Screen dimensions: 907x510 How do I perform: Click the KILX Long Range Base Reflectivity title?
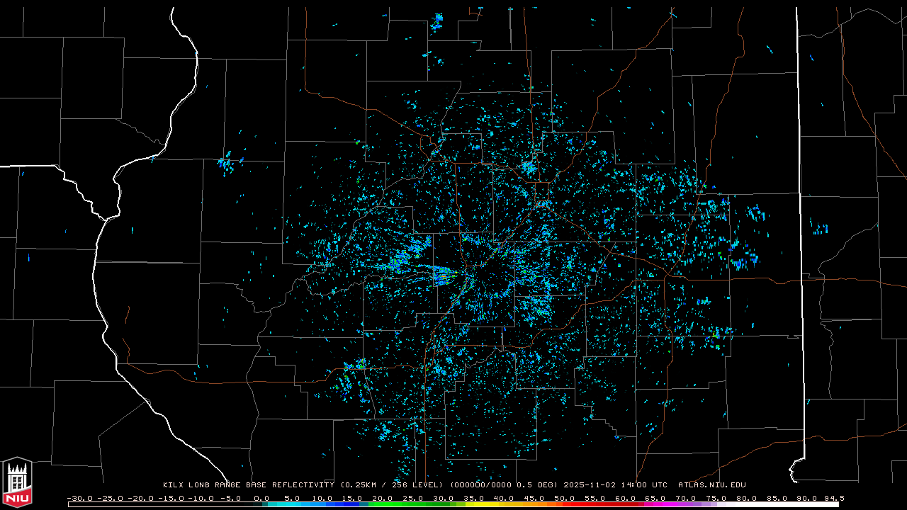coord(248,485)
